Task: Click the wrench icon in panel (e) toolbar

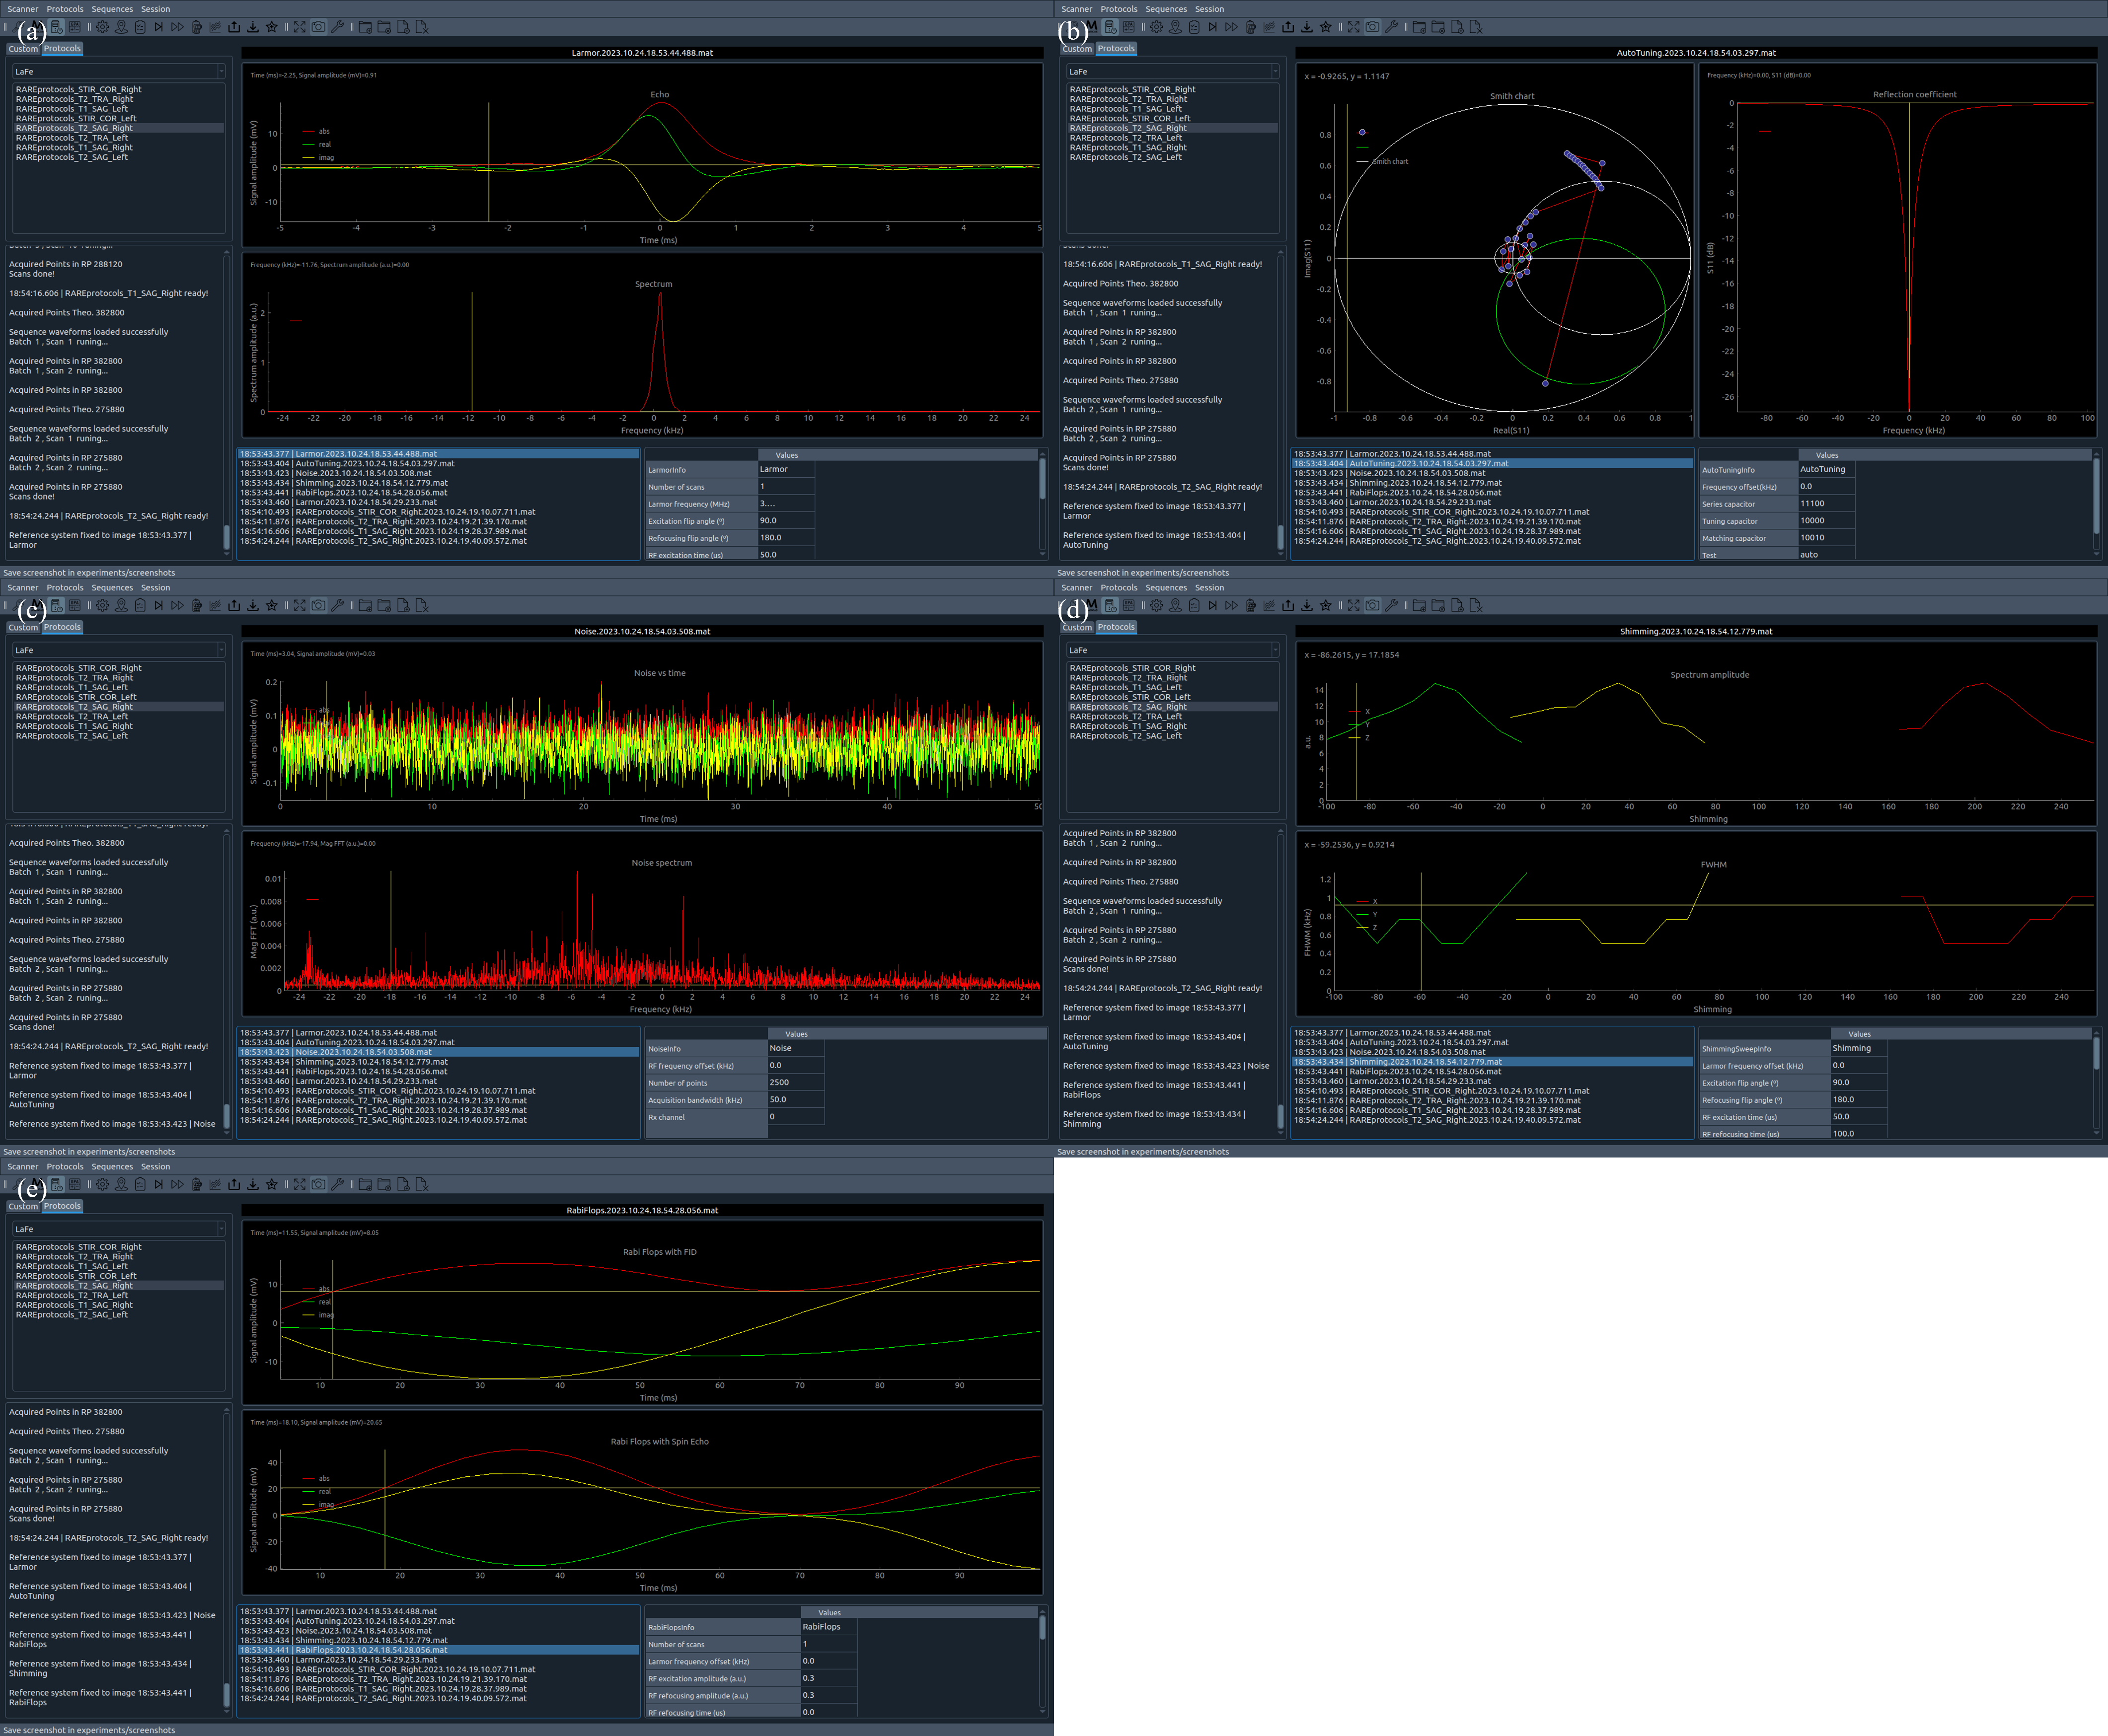Action: (x=337, y=1185)
